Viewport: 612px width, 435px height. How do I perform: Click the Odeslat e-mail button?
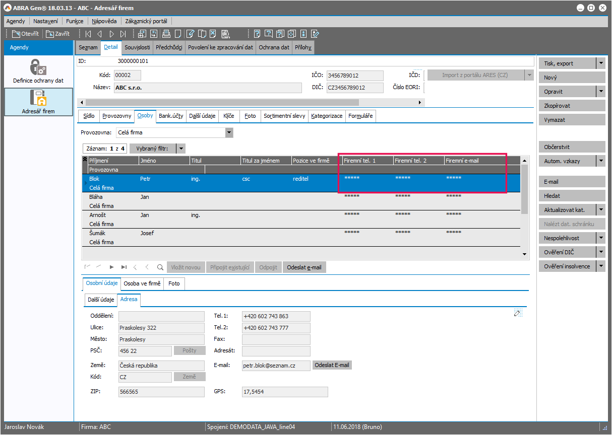click(304, 267)
